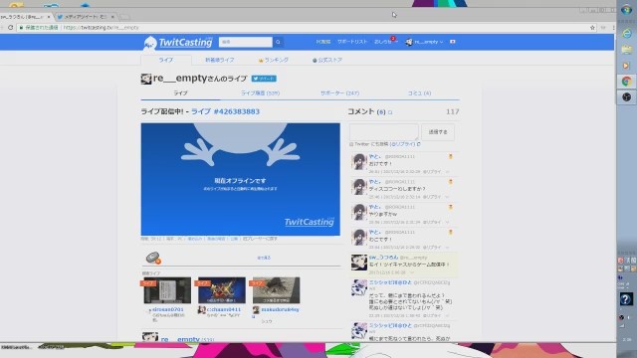
Task: Toggle the 'Twitter にも投稿' checkbox
Action: pos(351,144)
